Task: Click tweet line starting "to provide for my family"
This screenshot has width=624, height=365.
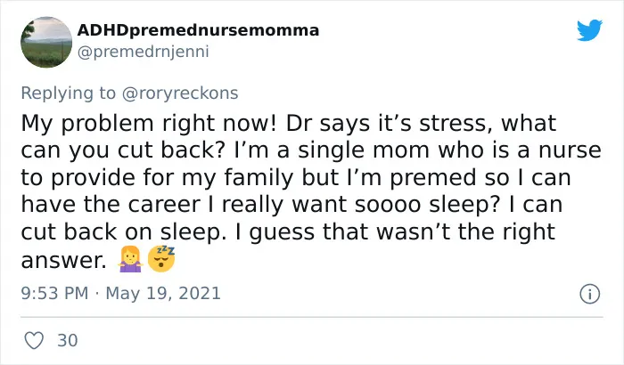Action: coord(296,177)
